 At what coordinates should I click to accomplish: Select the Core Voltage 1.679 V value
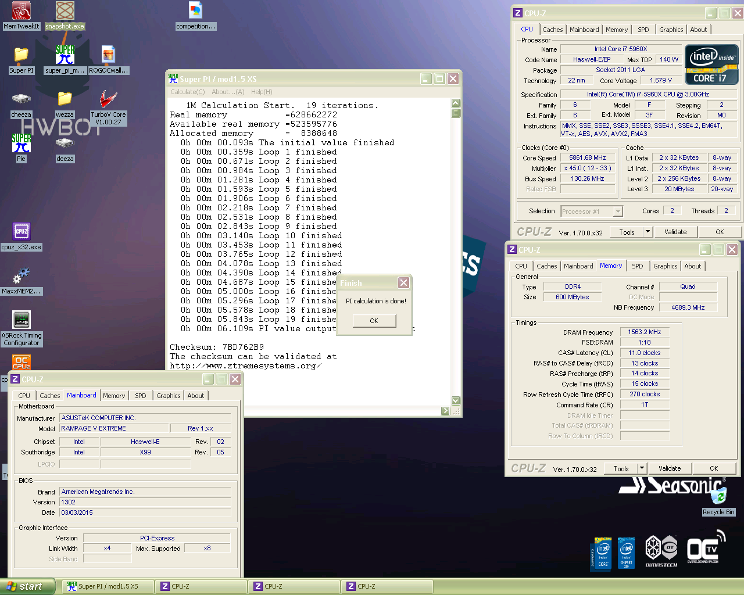coord(661,80)
